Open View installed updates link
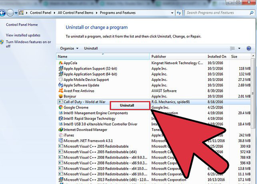 (x=23, y=35)
